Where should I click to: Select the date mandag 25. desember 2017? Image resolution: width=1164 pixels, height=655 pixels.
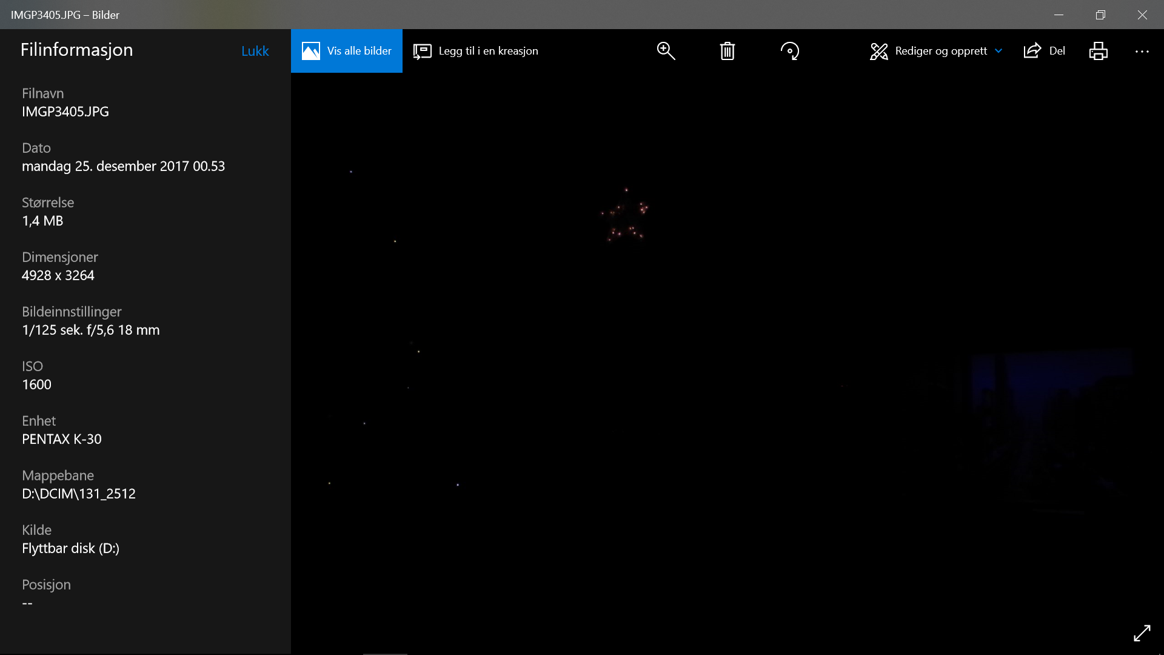point(123,166)
